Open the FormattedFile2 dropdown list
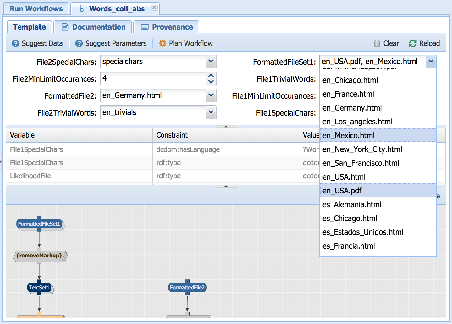The image size is (452, 324). coord(211,95)
